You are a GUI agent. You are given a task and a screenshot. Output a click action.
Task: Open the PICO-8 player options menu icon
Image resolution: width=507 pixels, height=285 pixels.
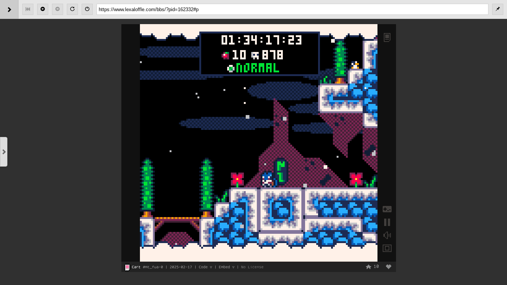[x=387, y=37]
